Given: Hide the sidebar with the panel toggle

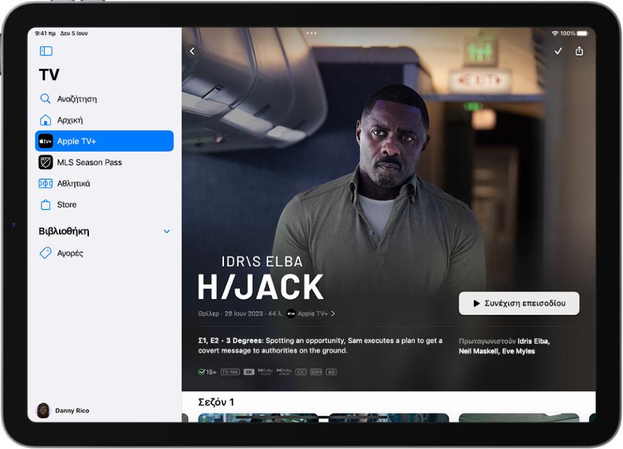Looking at the screenshot, I should [x=45, y=51].
